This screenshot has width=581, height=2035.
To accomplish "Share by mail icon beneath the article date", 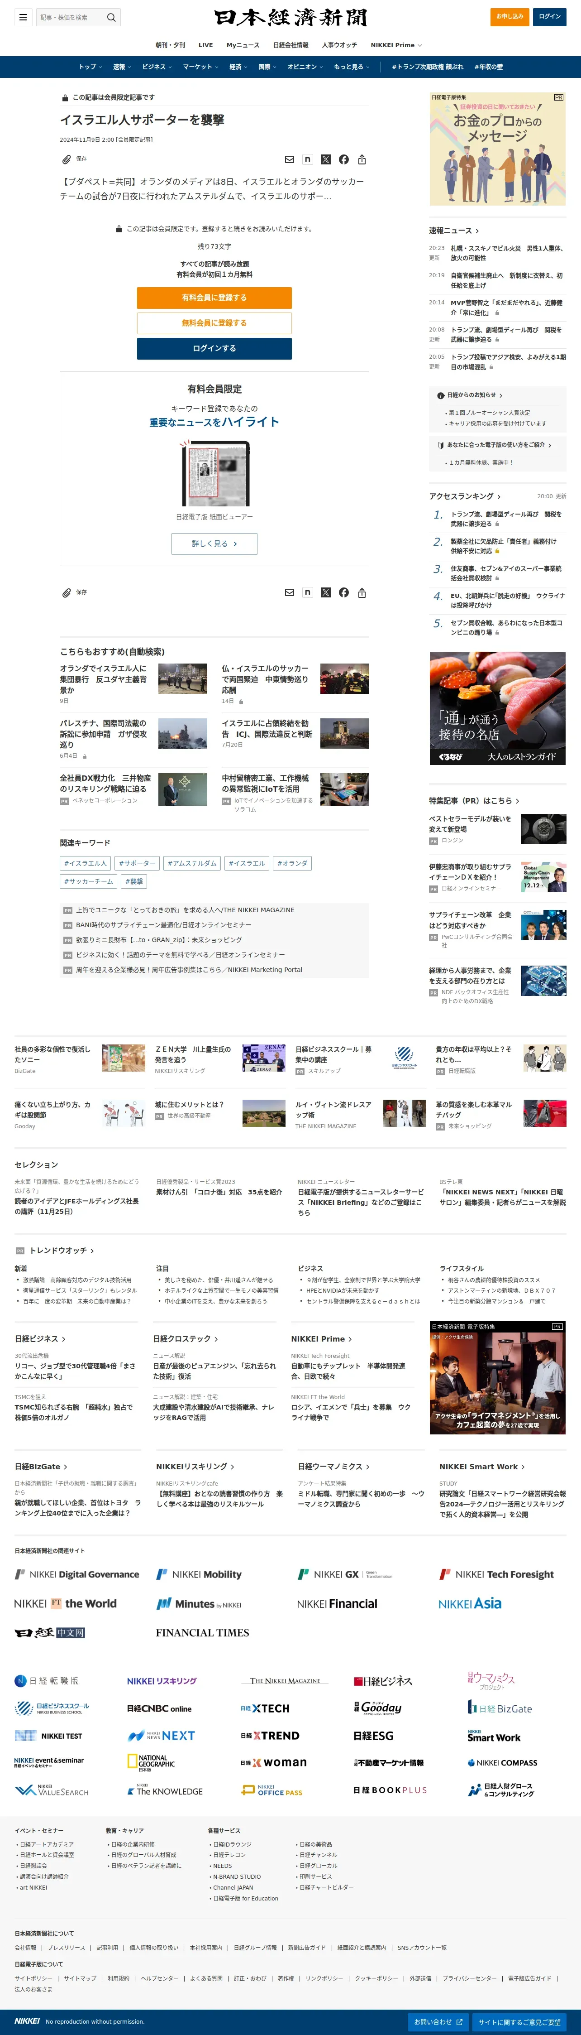I will click(x=289, y=159).
